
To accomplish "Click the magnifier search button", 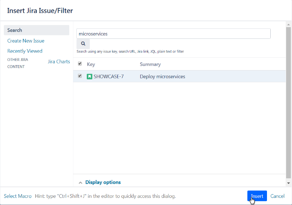I will (83, 43).
